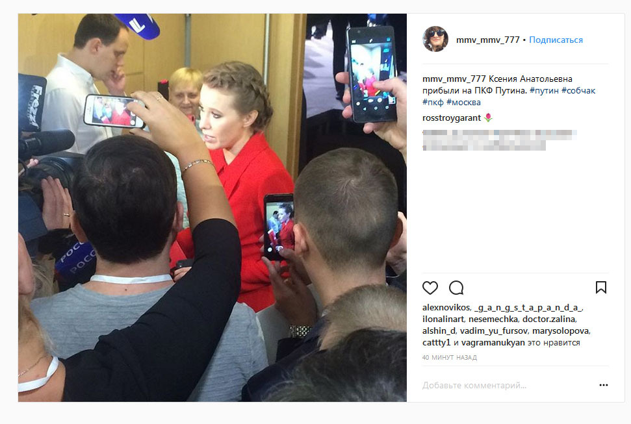Open marysolopova from the likes list
Viewport: 631px width, 424px height.
561,330
